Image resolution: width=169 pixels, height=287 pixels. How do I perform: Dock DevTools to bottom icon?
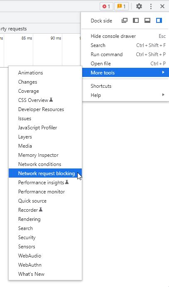(x=147, y=20)
